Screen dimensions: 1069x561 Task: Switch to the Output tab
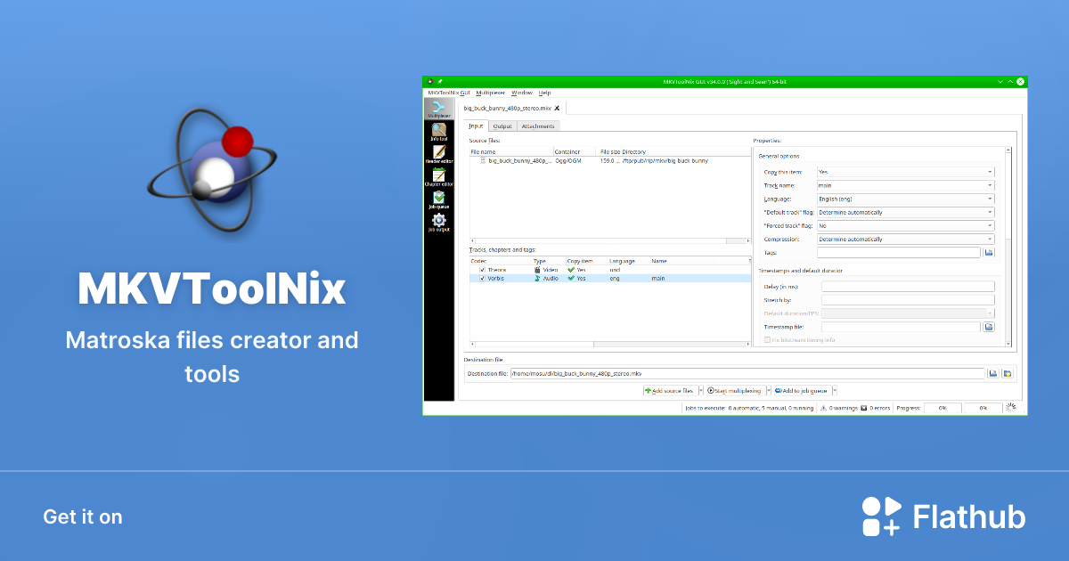tap(502, 126)
